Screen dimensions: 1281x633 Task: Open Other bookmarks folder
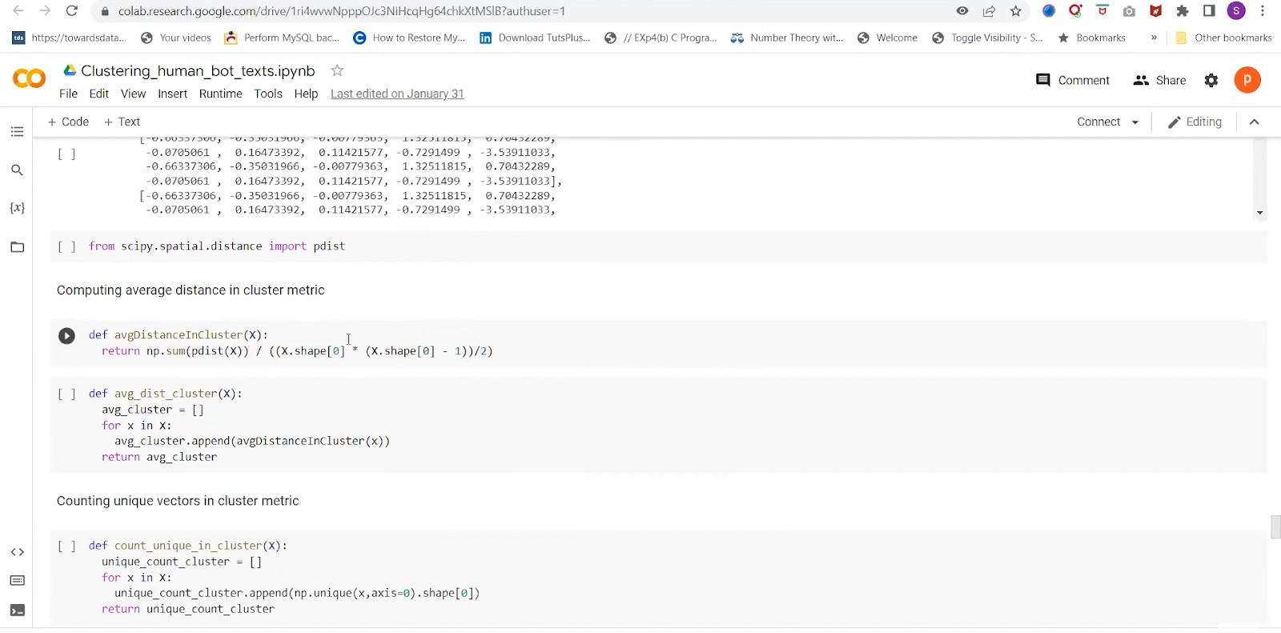(1223, 38)
